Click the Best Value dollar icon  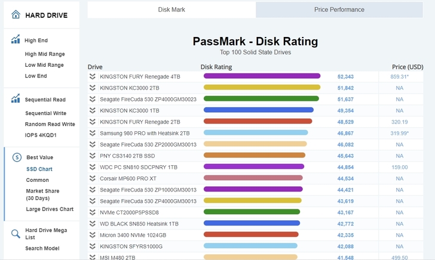point(17,157)
